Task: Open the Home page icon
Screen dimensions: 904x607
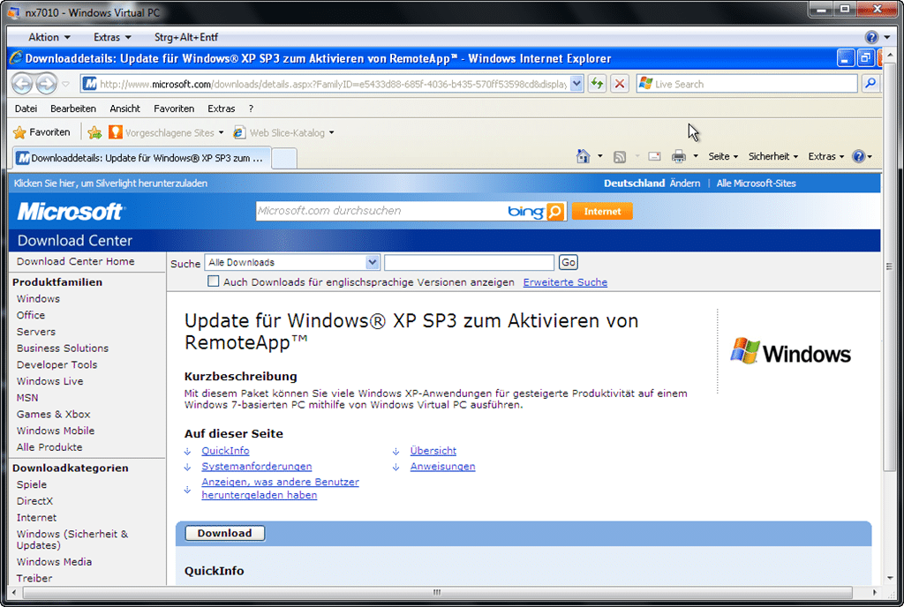Action: [x=583, y=156]
